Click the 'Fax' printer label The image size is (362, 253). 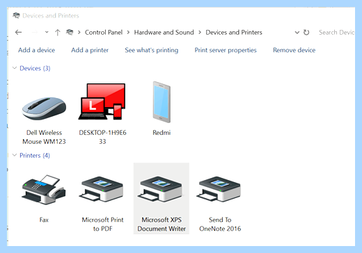44,220
